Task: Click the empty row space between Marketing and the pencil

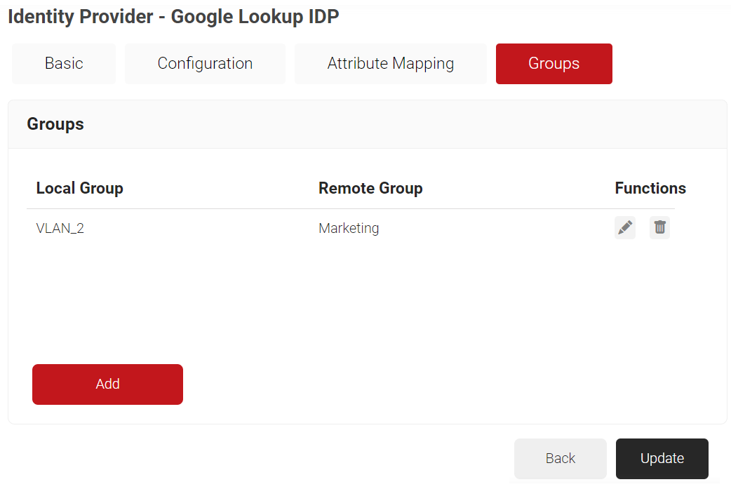Action: point(491,228)
